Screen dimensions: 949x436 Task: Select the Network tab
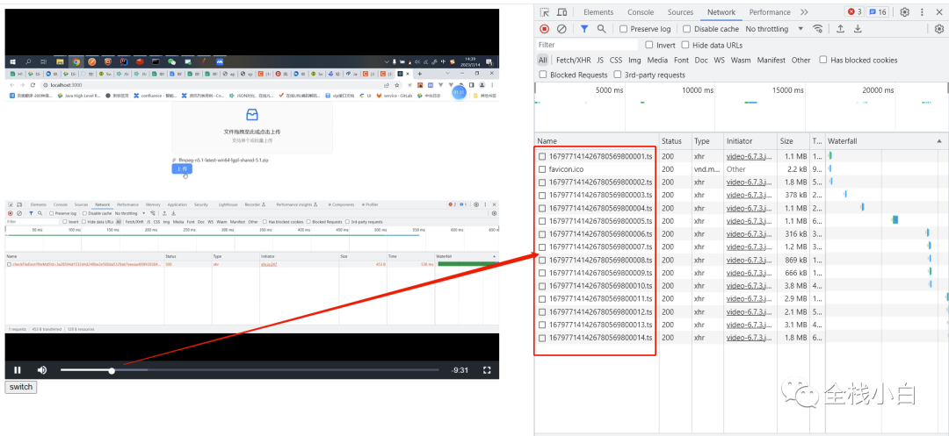pos(721,12)
